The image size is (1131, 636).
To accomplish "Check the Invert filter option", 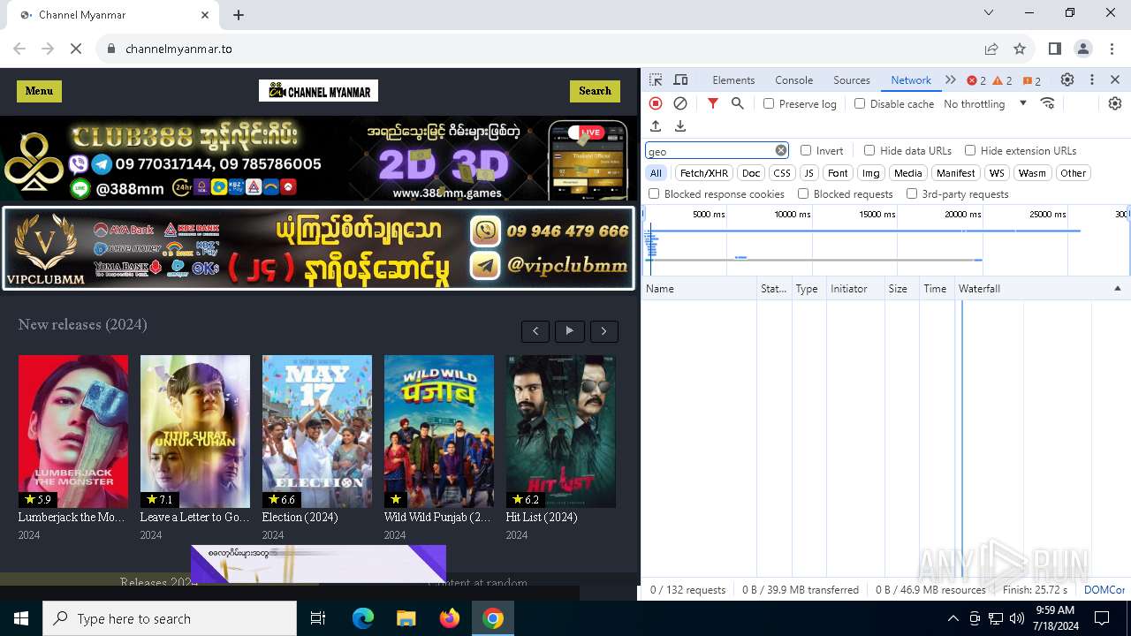I will click(x=806, y=150).
